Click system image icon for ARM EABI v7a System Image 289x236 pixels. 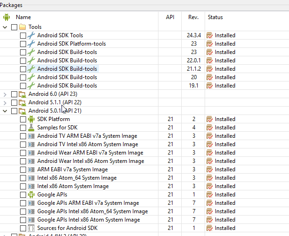pos(31,169)
